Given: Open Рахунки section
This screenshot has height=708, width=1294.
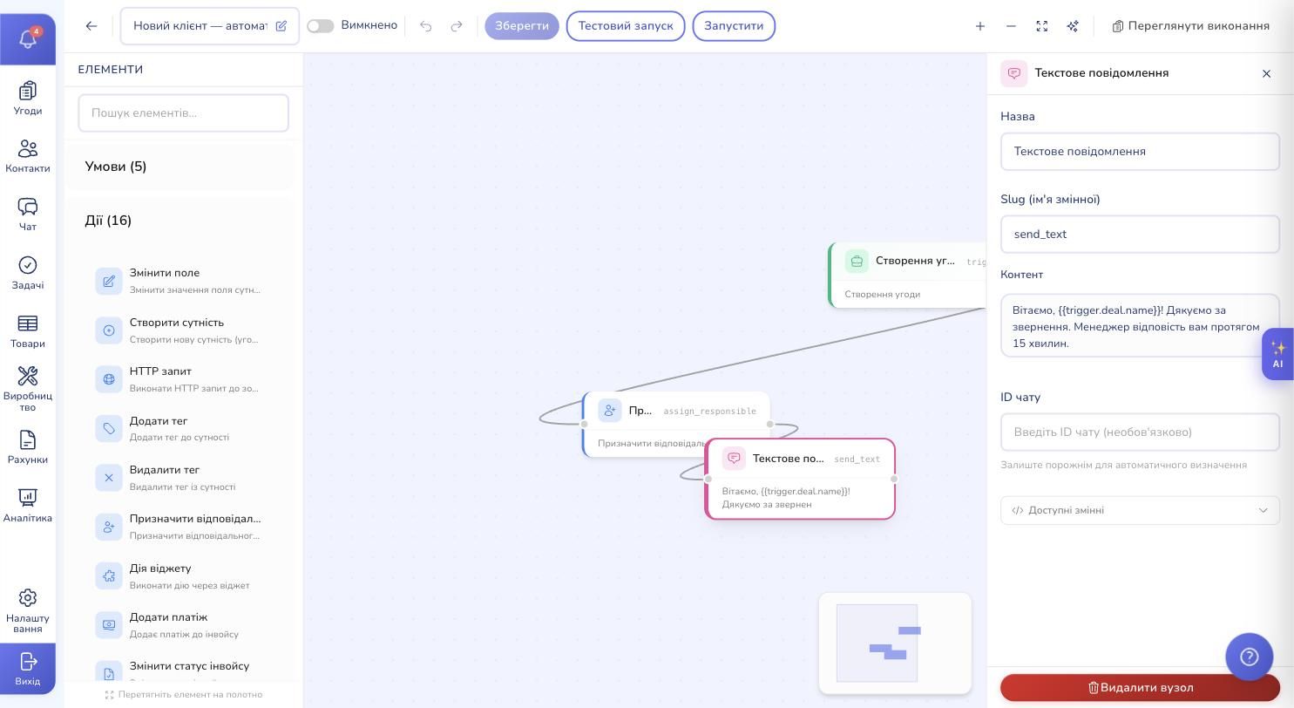Looking at the screenshot, I should [x=28, y=447].
